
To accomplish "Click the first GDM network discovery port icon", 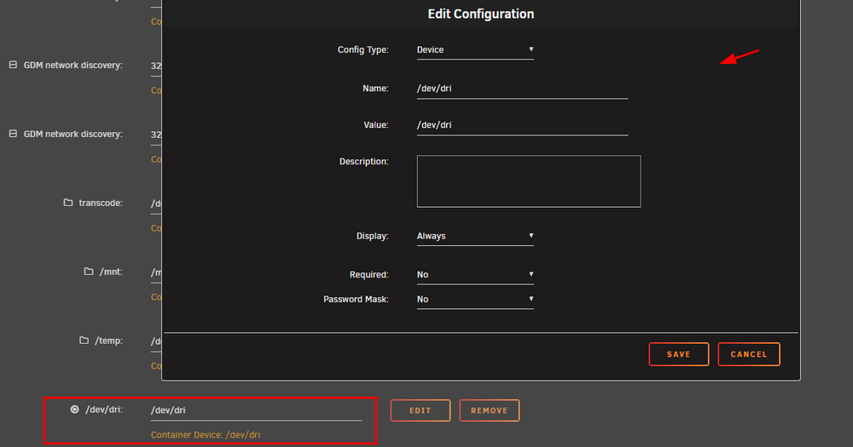I will pyautogui.click(x=13, y=65).
